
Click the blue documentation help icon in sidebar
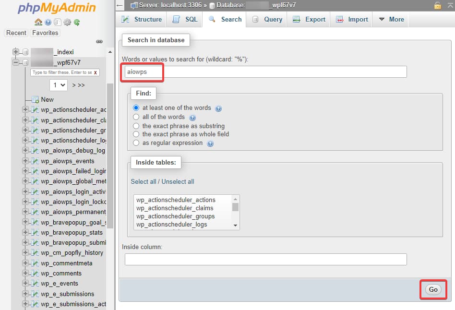(48, 22)
